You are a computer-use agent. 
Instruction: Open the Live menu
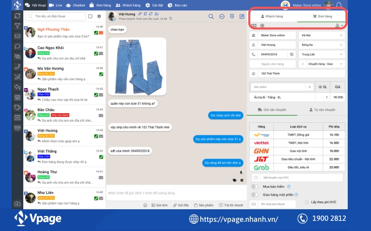[x=56, y=5]
